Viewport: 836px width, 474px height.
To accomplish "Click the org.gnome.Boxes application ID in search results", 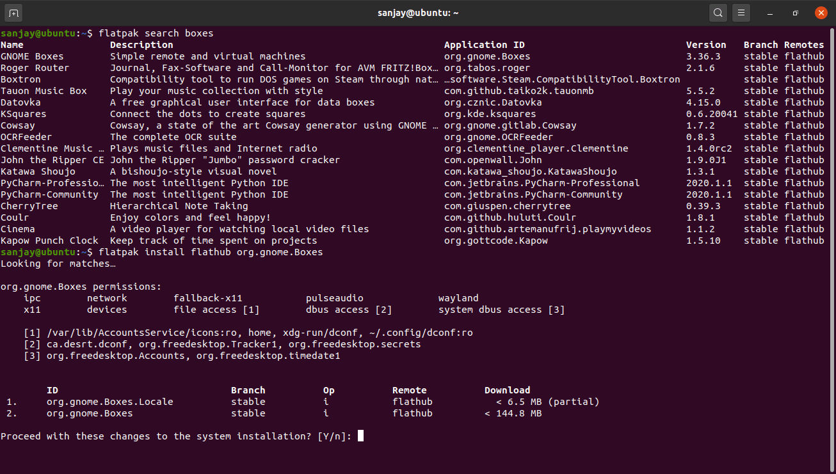I will (486, 56).
